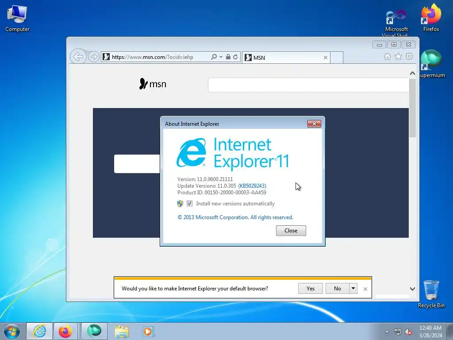The height and width of the screenshot is (340, 453).
Task: Close the MSN tab
Action: point(326,58)
